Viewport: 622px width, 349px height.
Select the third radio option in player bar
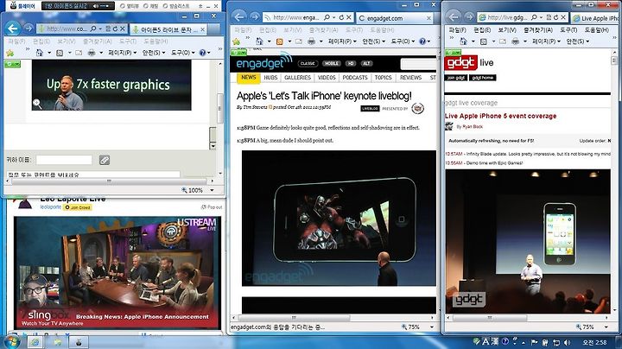[165, 6]
